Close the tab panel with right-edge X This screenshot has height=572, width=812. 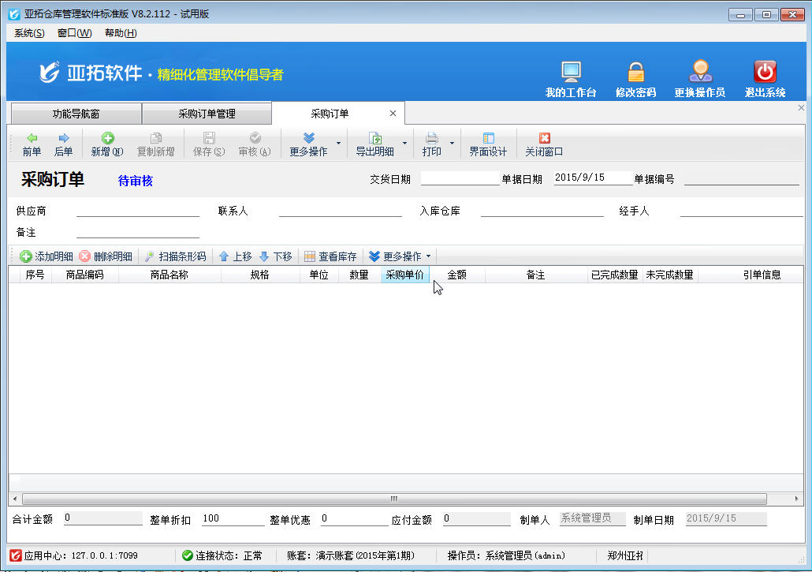(x=801, y=108)
